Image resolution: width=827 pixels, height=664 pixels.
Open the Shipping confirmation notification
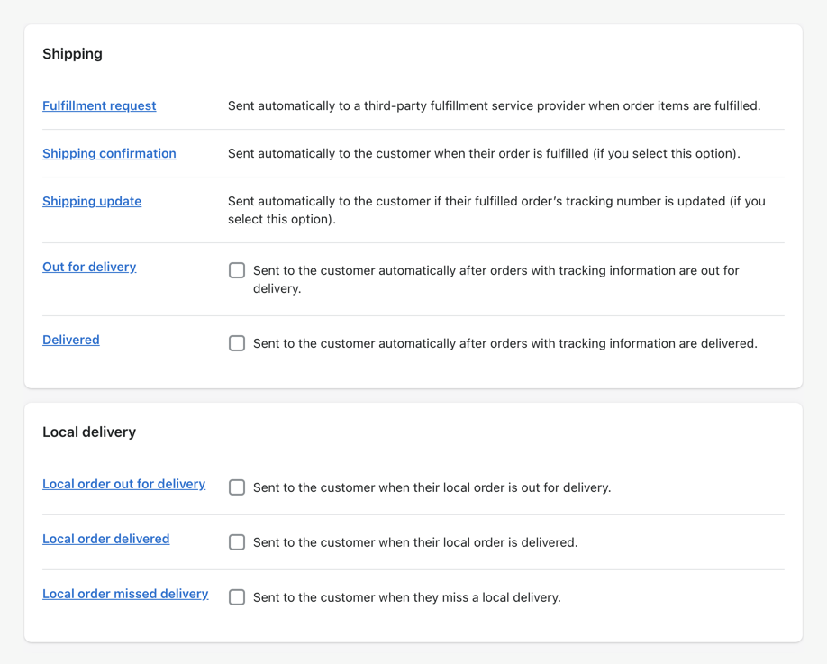coord(109,153)
